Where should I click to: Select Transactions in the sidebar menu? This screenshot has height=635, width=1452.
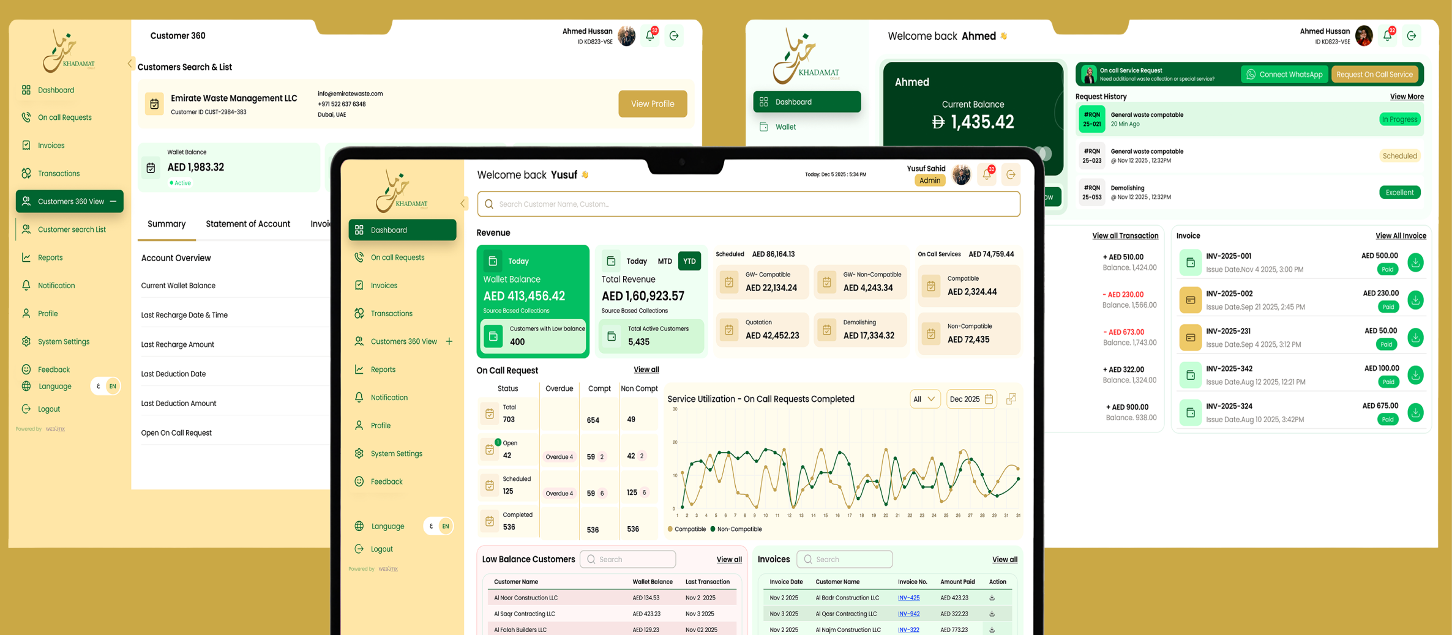coord(391,313)
